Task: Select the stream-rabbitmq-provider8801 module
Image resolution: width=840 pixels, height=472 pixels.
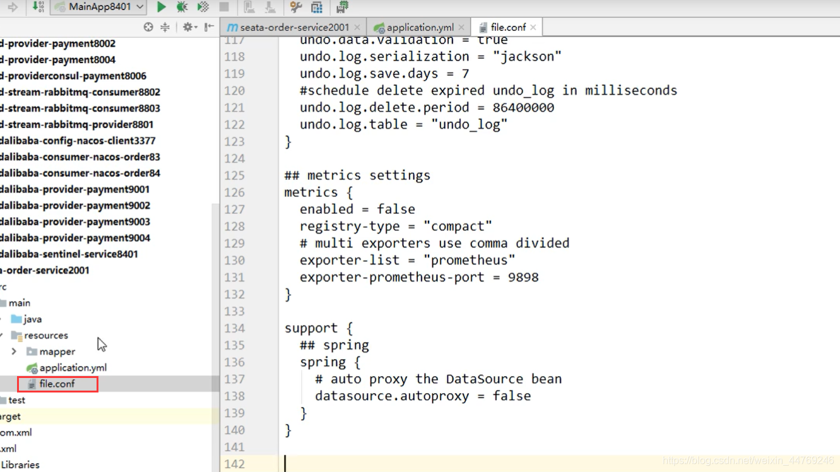Action: (76, 124)
